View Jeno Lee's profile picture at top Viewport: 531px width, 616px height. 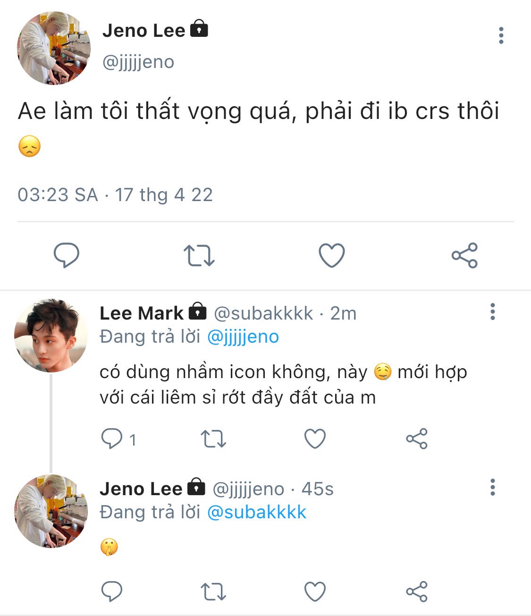pos(54,48)
